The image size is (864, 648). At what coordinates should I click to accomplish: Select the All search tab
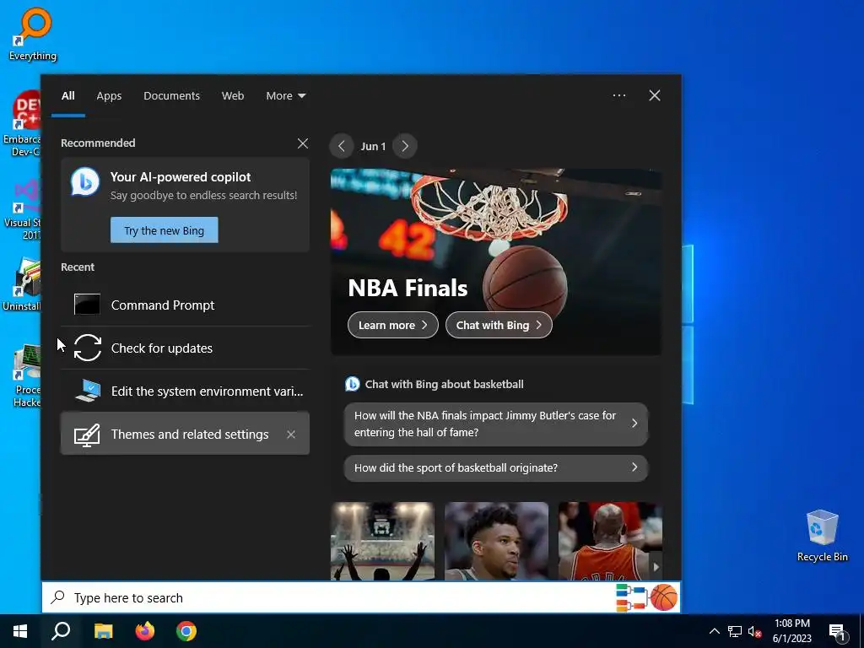(x=67, y=96)
